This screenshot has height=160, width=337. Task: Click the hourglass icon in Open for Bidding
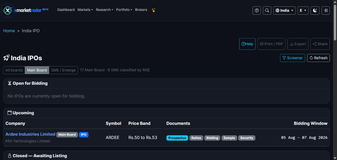point(10,83)
